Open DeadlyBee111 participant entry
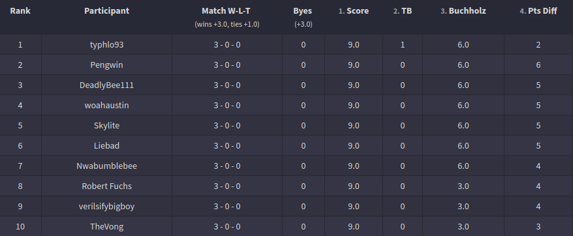 pyautogui.click(x=107, y=85)
